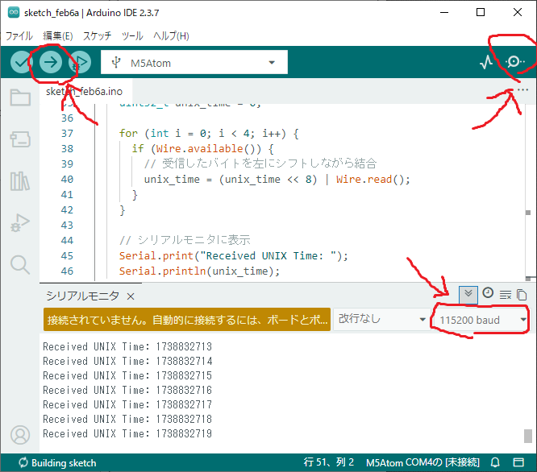Image resolution: width=537 pixels, height=472 pixels.
Task: Open Search in the left sidebar
Action: click(x=20, y=264)
